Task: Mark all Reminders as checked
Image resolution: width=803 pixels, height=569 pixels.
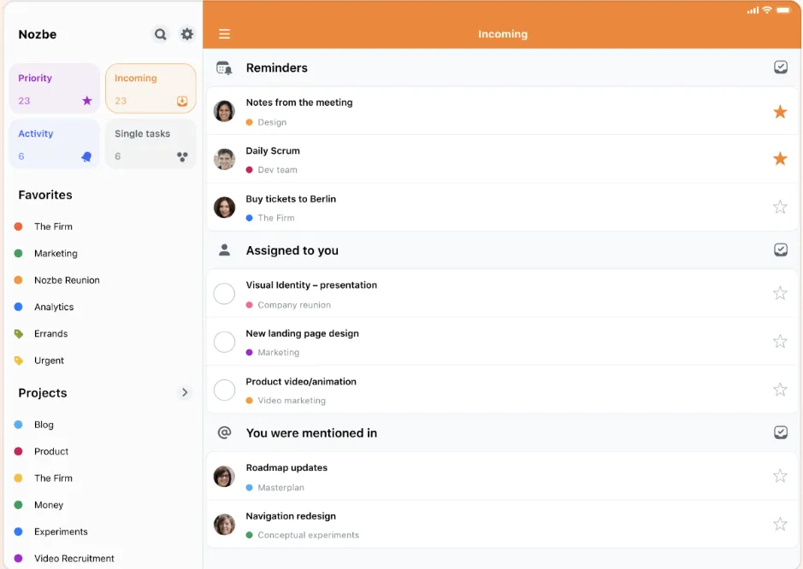Action: [781, 67]
